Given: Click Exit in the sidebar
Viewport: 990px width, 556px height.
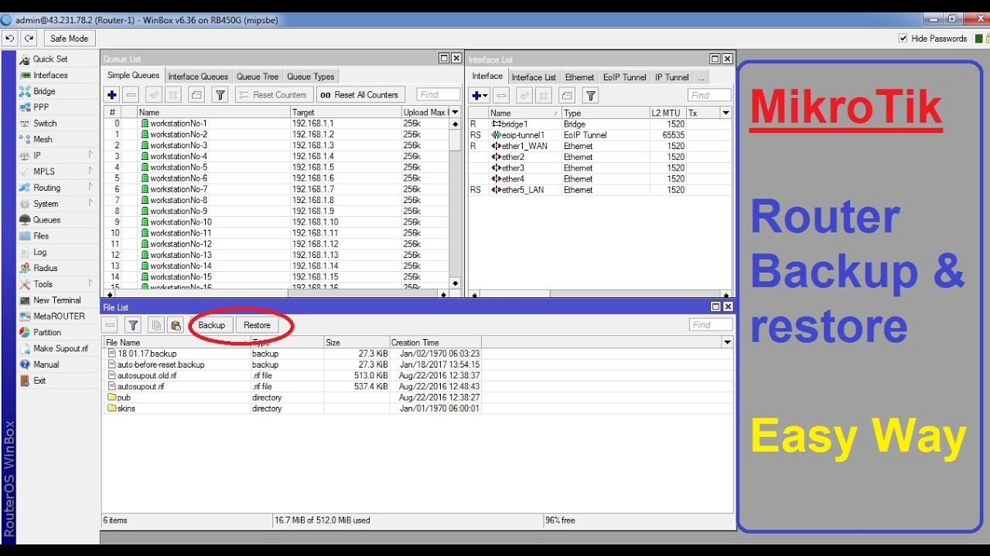Looking at the screenshot, I should 39,381.
